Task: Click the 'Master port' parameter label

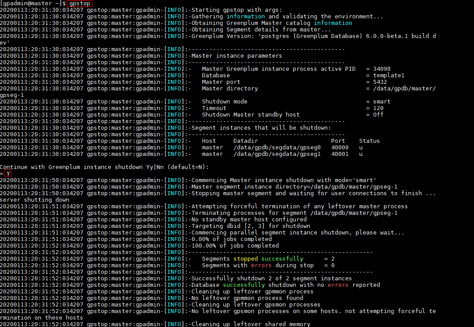Action: tap(221, 82)
